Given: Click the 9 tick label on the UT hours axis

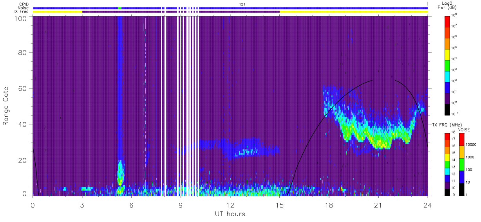Looking at the screenshot, I should click(x=181, y=204).
